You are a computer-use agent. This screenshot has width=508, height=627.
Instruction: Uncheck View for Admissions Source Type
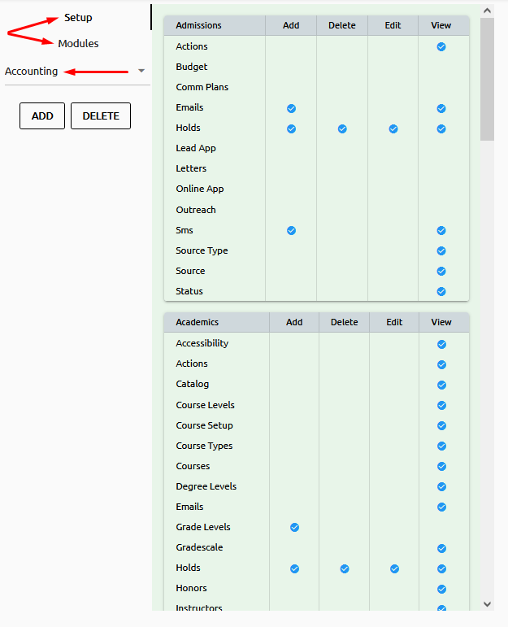[441, 251]
